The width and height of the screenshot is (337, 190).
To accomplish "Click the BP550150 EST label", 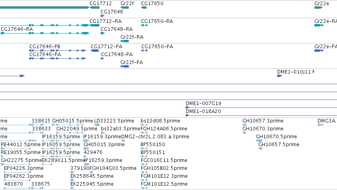I will (152, 145).
